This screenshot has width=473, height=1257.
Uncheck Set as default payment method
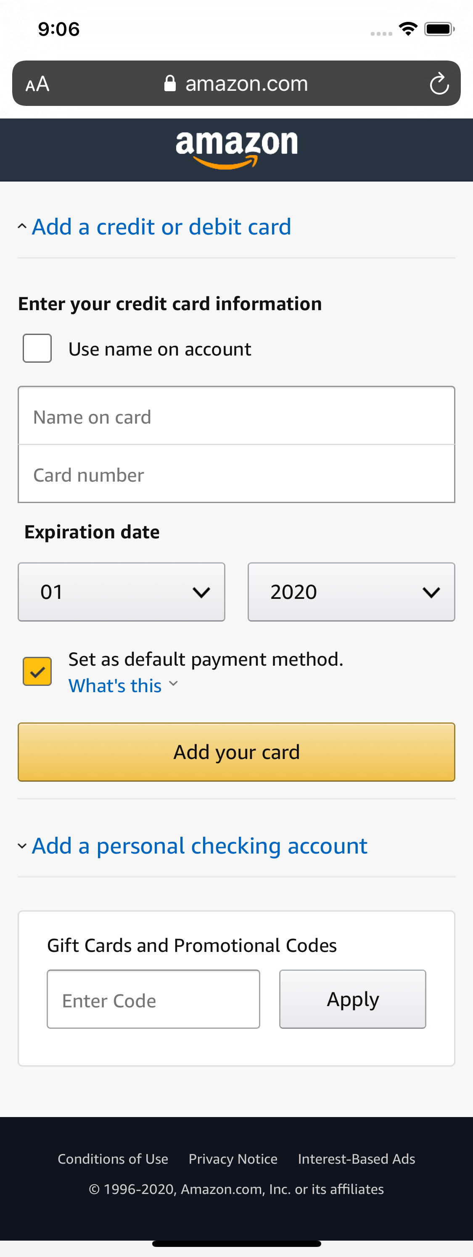click(x=37, y=671)
